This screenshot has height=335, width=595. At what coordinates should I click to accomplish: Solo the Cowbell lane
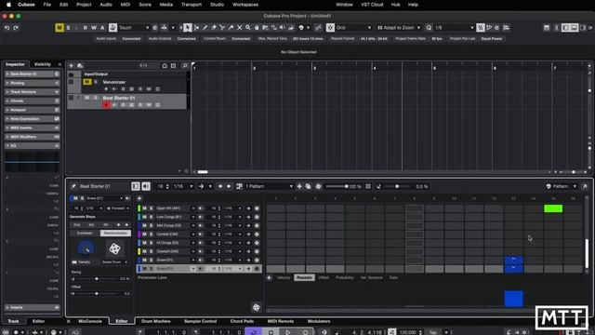coord(151,251)
